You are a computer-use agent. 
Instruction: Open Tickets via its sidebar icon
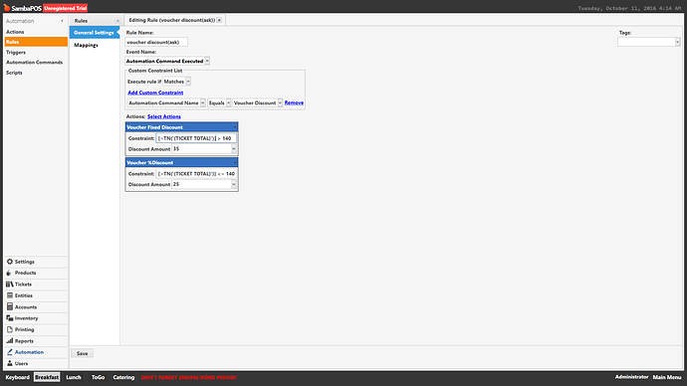click(10, 285)
